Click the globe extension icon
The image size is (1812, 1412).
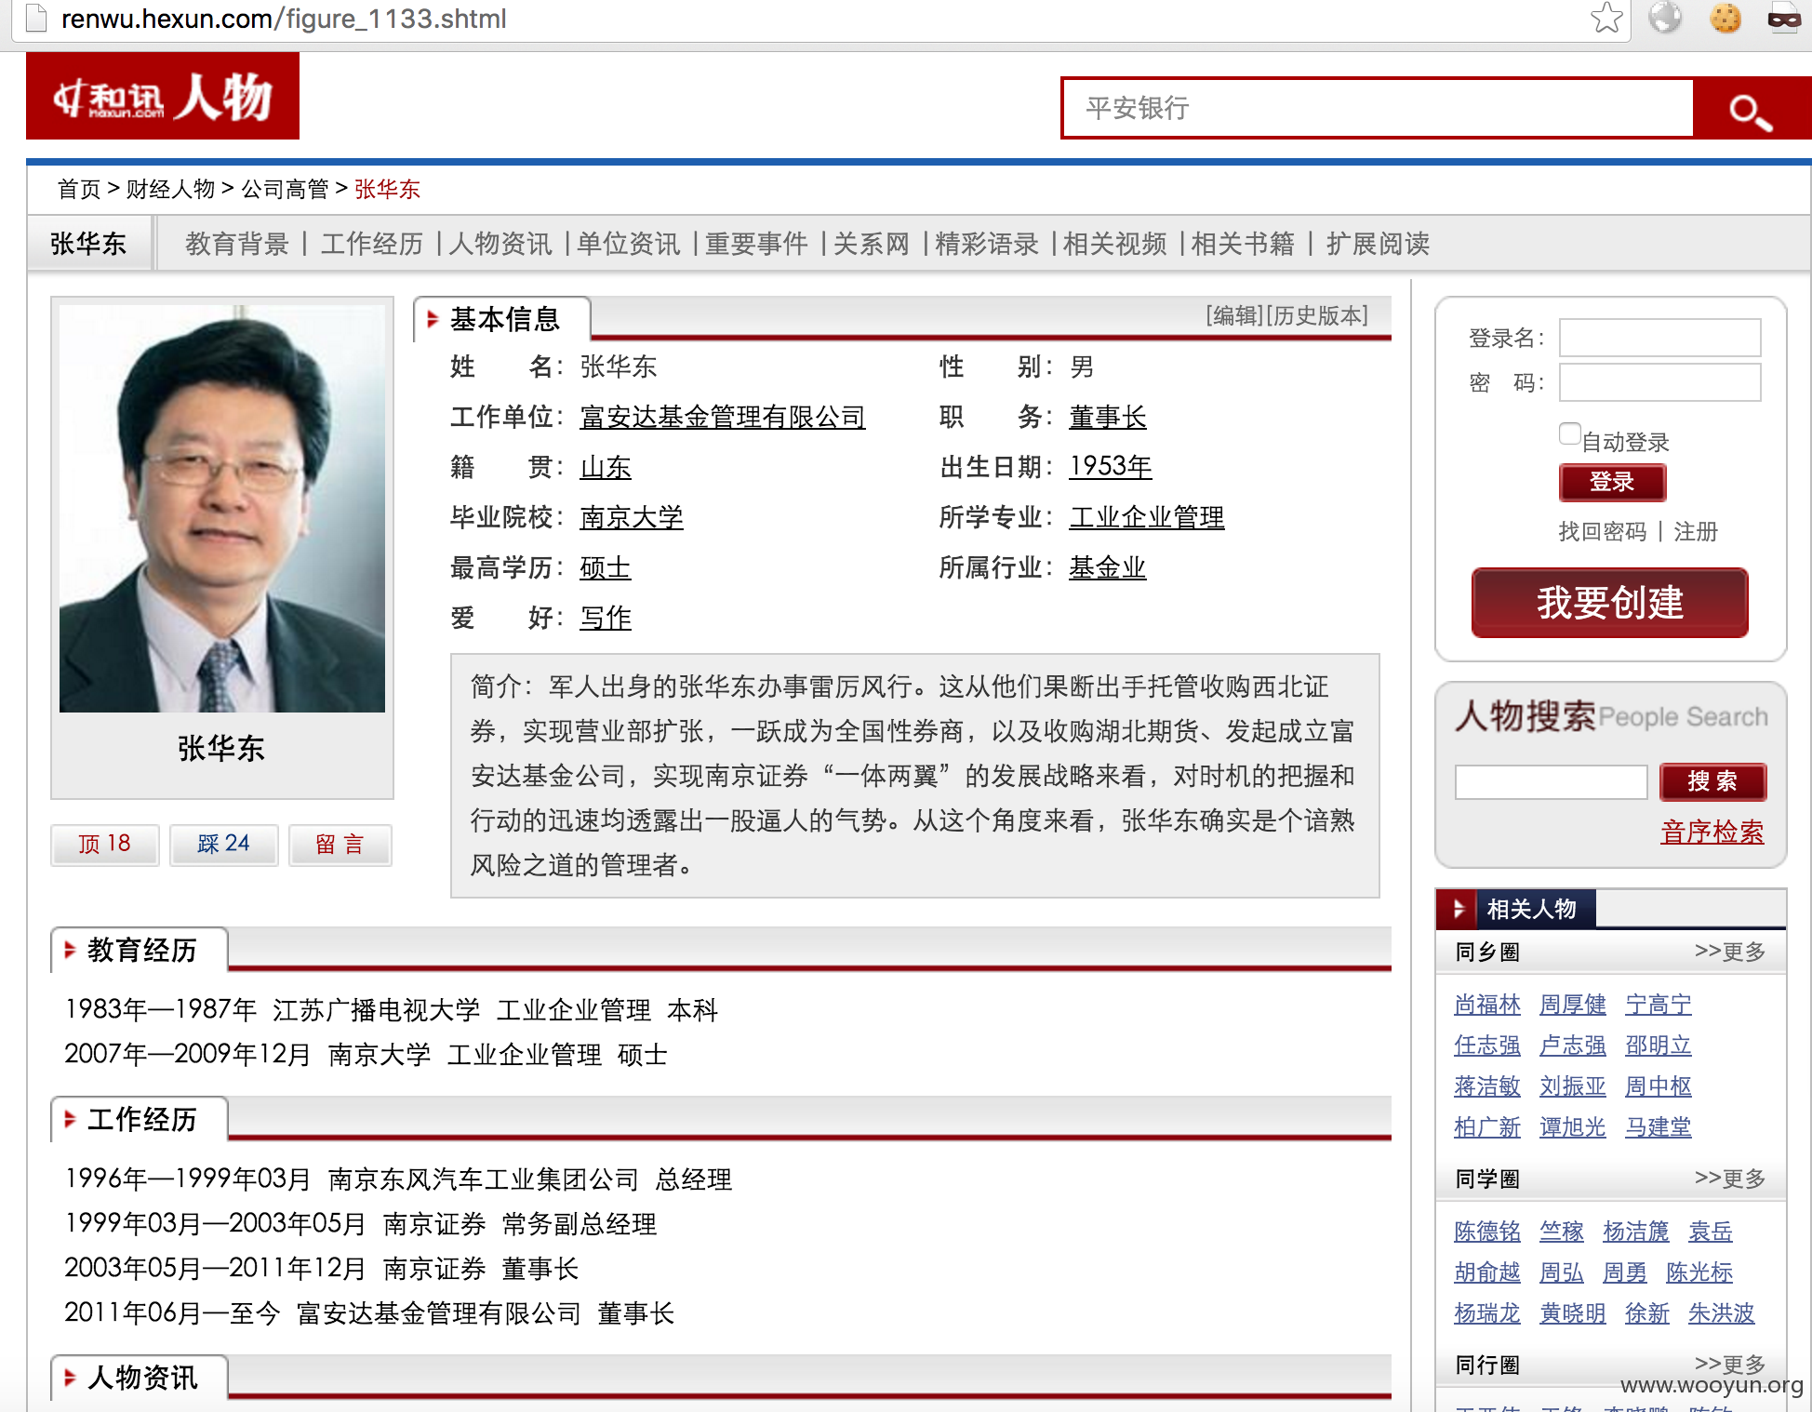[x=1665, y=18]
